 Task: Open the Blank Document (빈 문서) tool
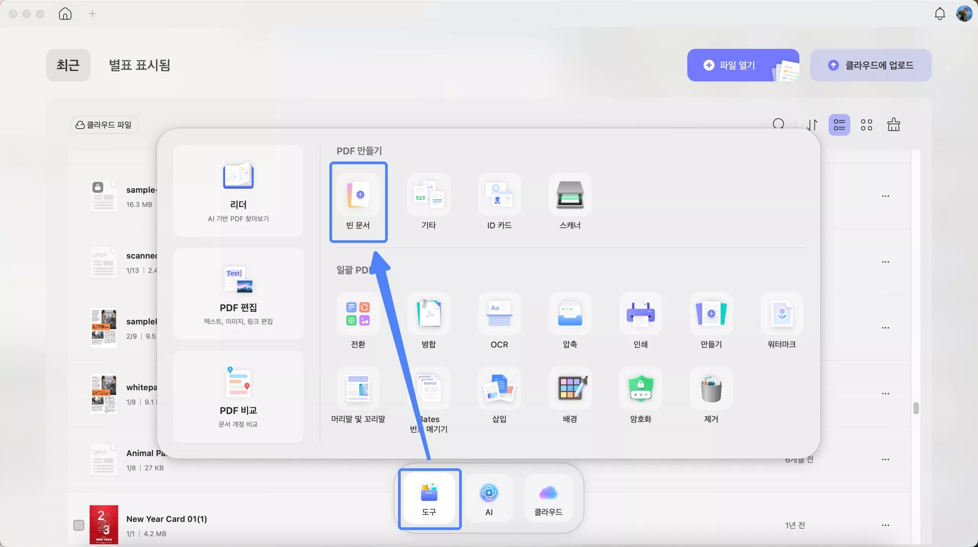[358, 202]
